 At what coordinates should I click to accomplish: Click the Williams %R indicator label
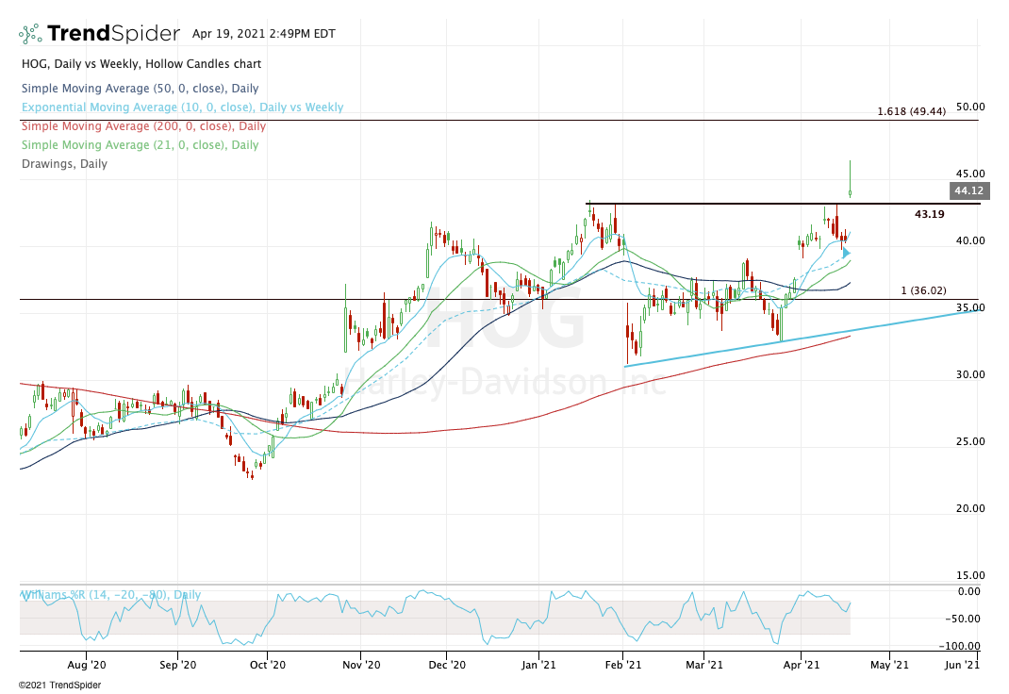[x=110, y=595]
